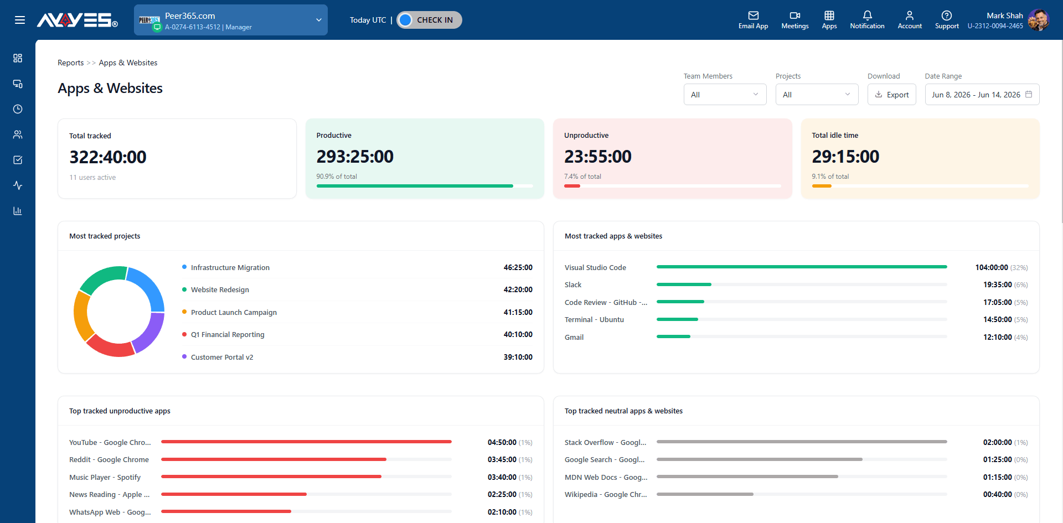Click the 11 users active text
The height and width of the screenshot is (523, 1063).
(x=92, y=177)
